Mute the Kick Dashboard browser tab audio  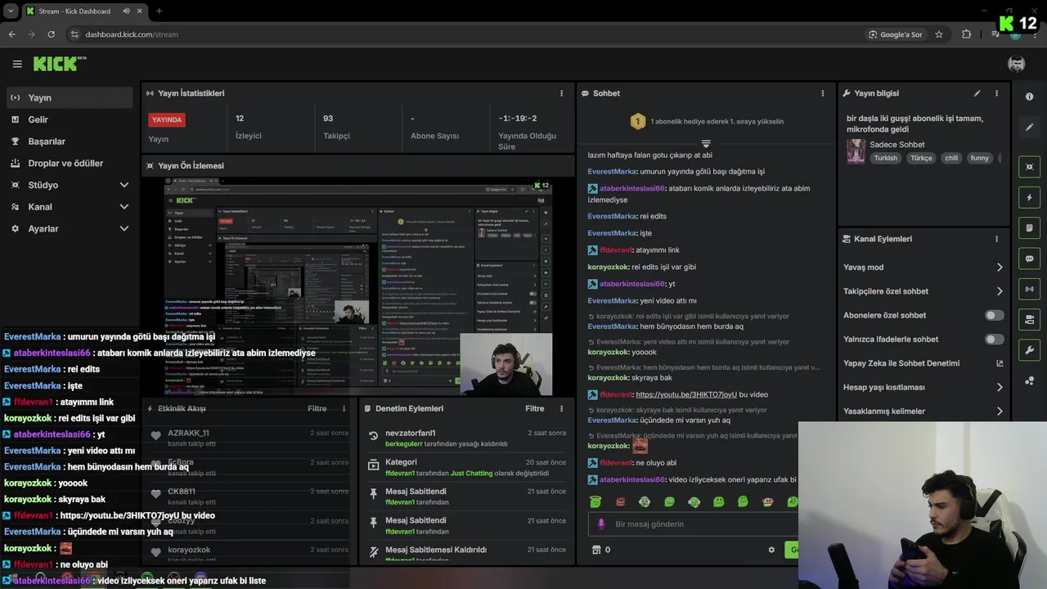(x=126, y=11)
